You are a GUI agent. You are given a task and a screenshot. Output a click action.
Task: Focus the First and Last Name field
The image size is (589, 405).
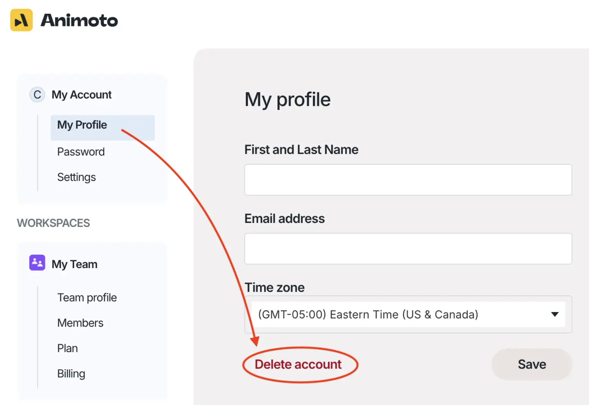click(x=408, y=180)
